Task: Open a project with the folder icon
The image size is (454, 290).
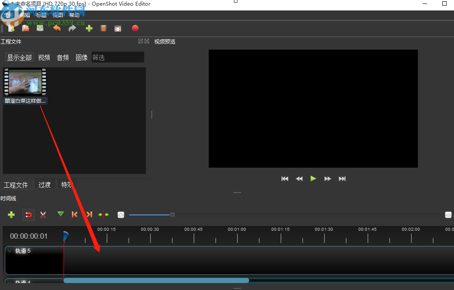Action: click(x=26, y=28)
